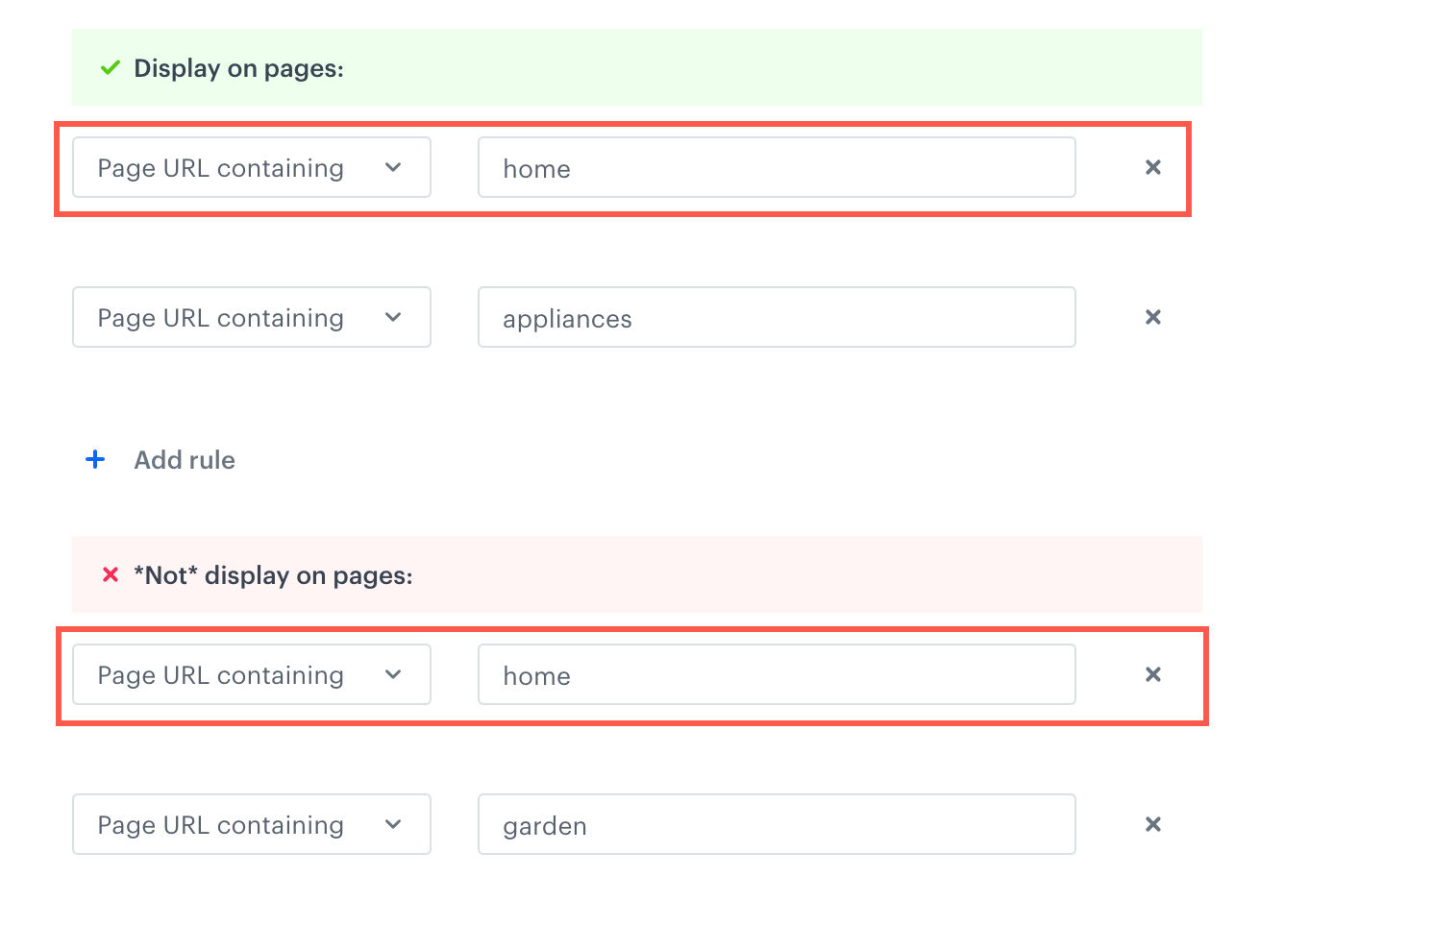Focus the 'garden' URL text field
This screenshot has height=949, width=1432.
coord(776,824)
